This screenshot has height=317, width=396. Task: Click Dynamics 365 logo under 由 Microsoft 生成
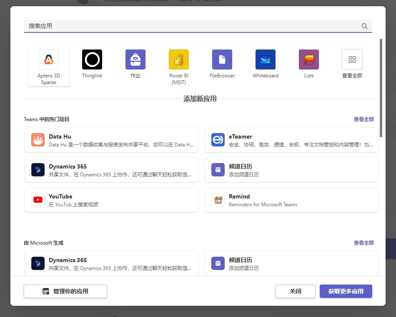click(38, 263)
